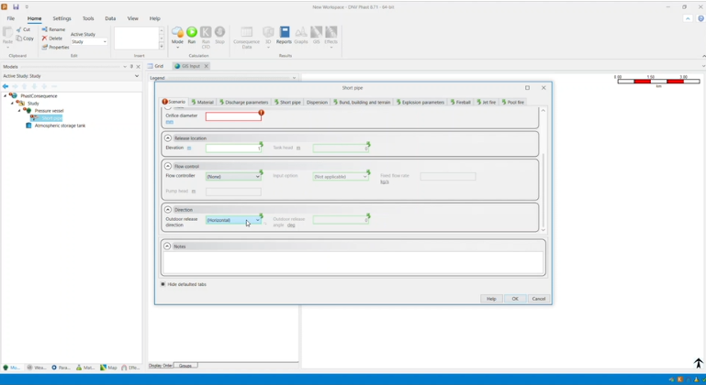Screen dimensions: 706x385
Task: Switch to the Fireball tab
Action: [460, 102]
